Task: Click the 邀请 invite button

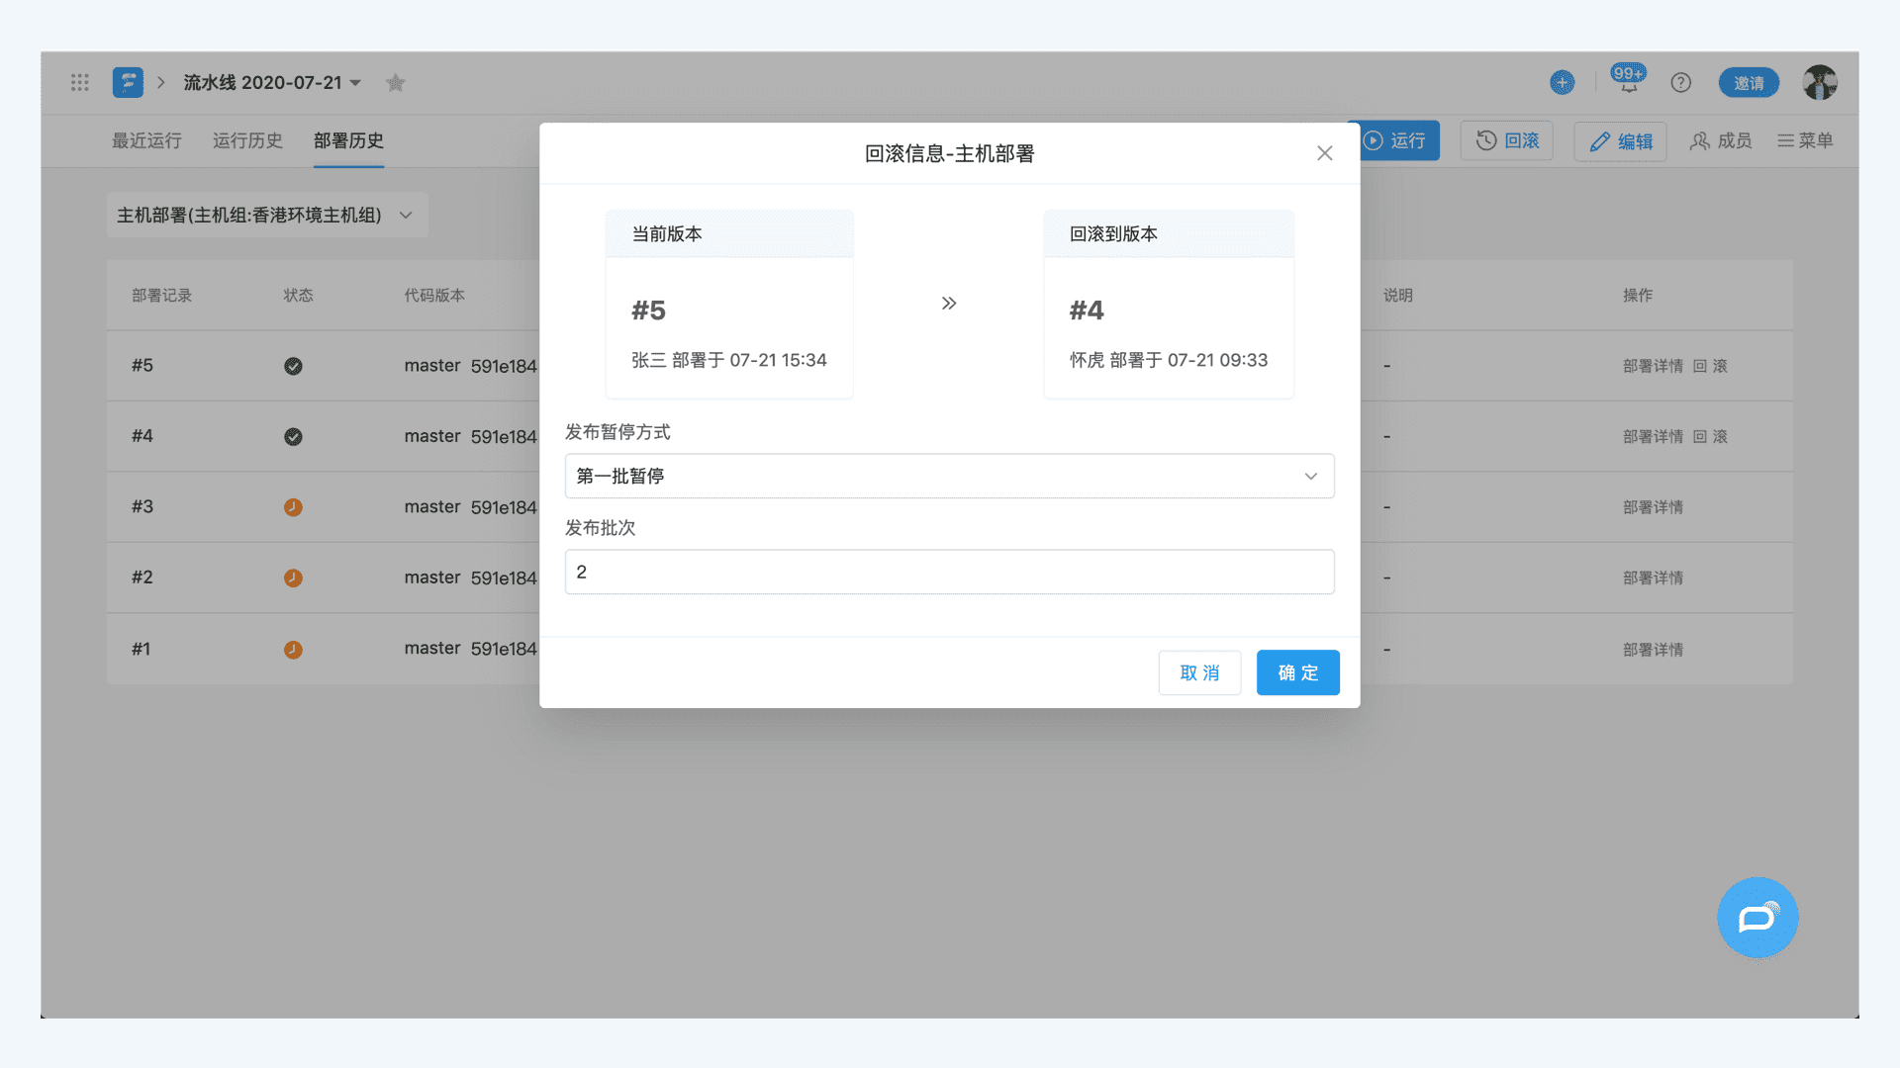Action: coord(1749,83)
